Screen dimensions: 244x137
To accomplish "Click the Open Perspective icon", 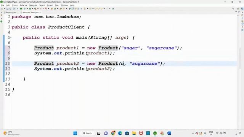I will pyautogui.click(x=238, y=9).
